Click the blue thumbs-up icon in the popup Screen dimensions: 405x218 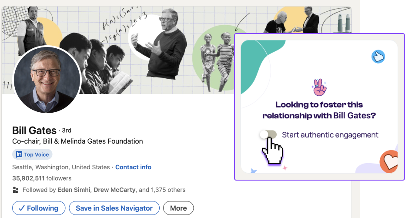378,57
